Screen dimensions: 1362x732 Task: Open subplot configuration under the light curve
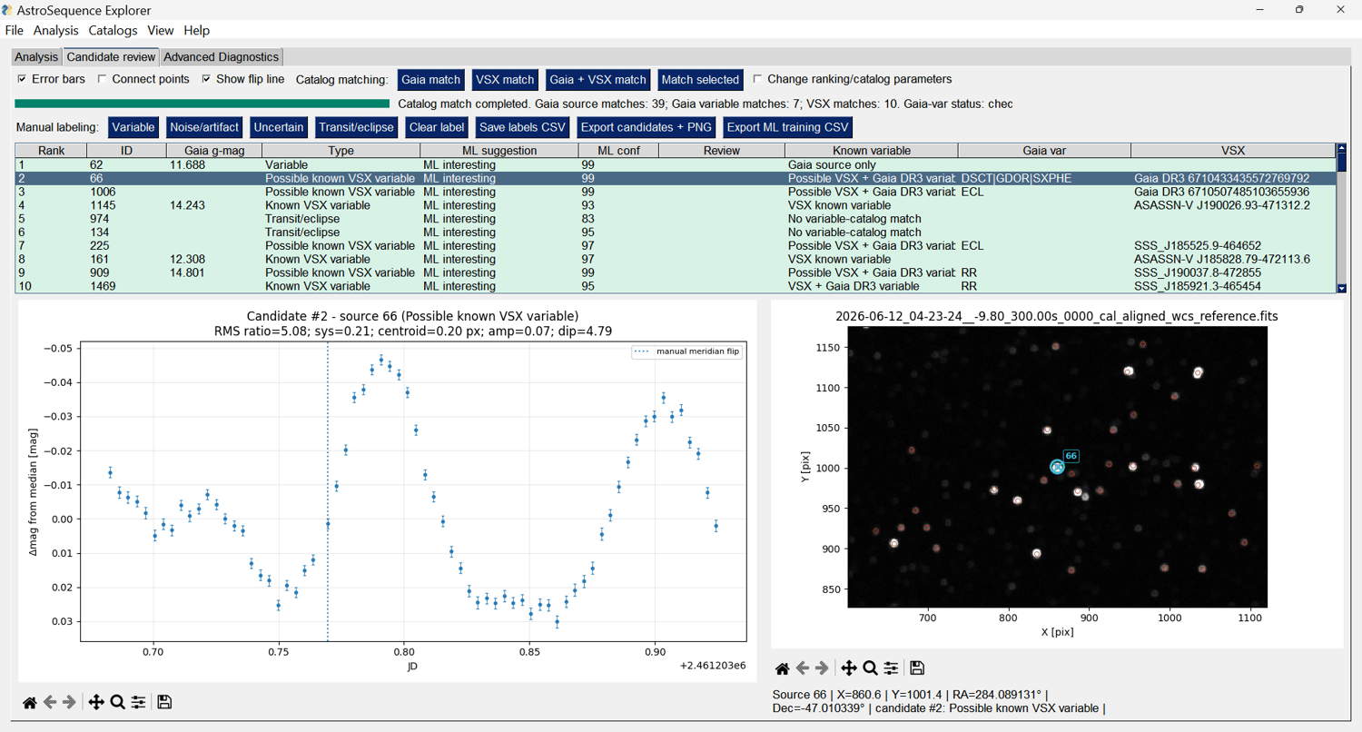138,702
